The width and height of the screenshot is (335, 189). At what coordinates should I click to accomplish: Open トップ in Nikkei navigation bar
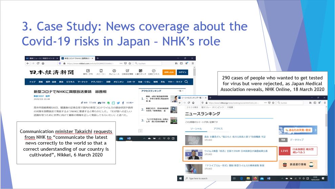click(x=33, y=82)
